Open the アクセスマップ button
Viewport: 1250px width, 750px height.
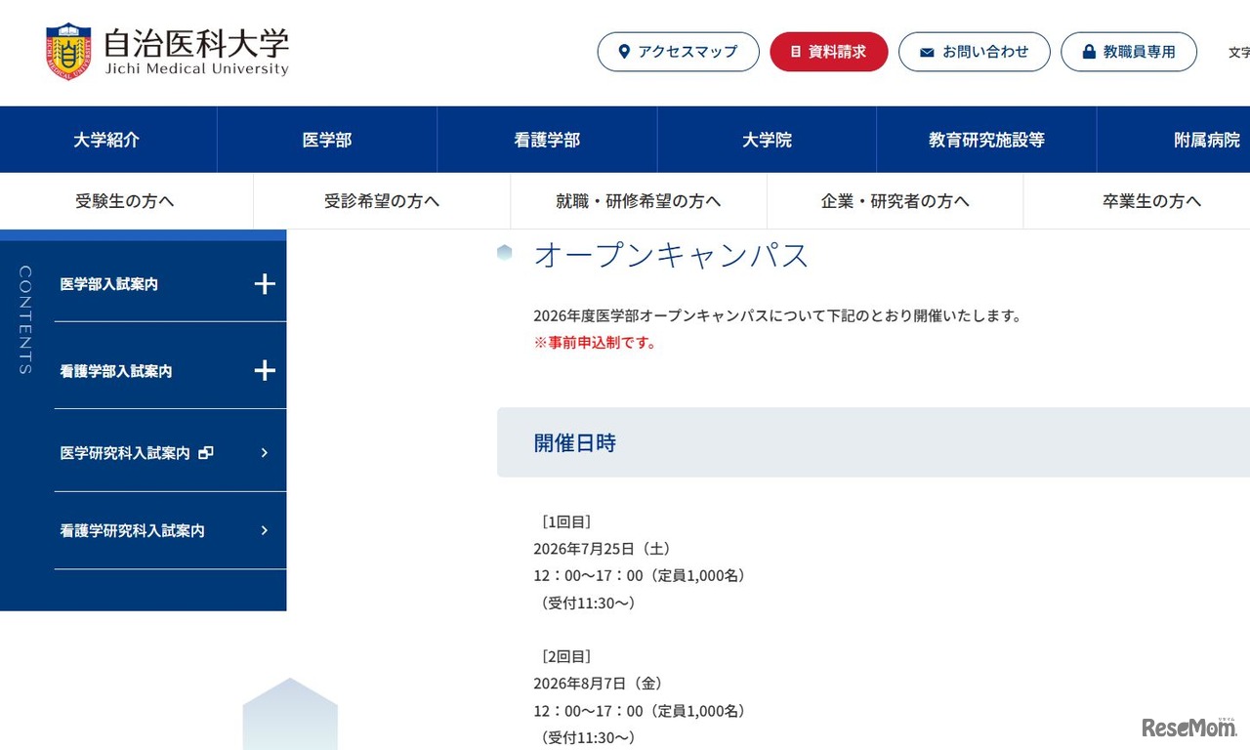tap(678, 52)
